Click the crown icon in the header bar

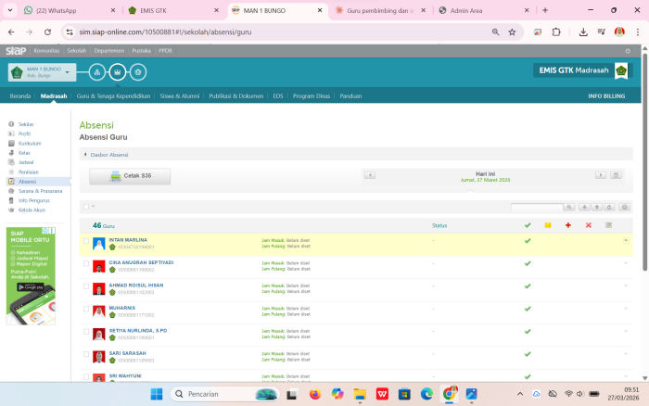[x=117, y=71]
